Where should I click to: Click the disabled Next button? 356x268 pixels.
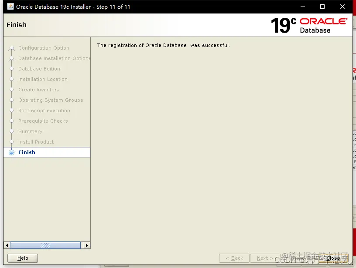coord(265,258)
